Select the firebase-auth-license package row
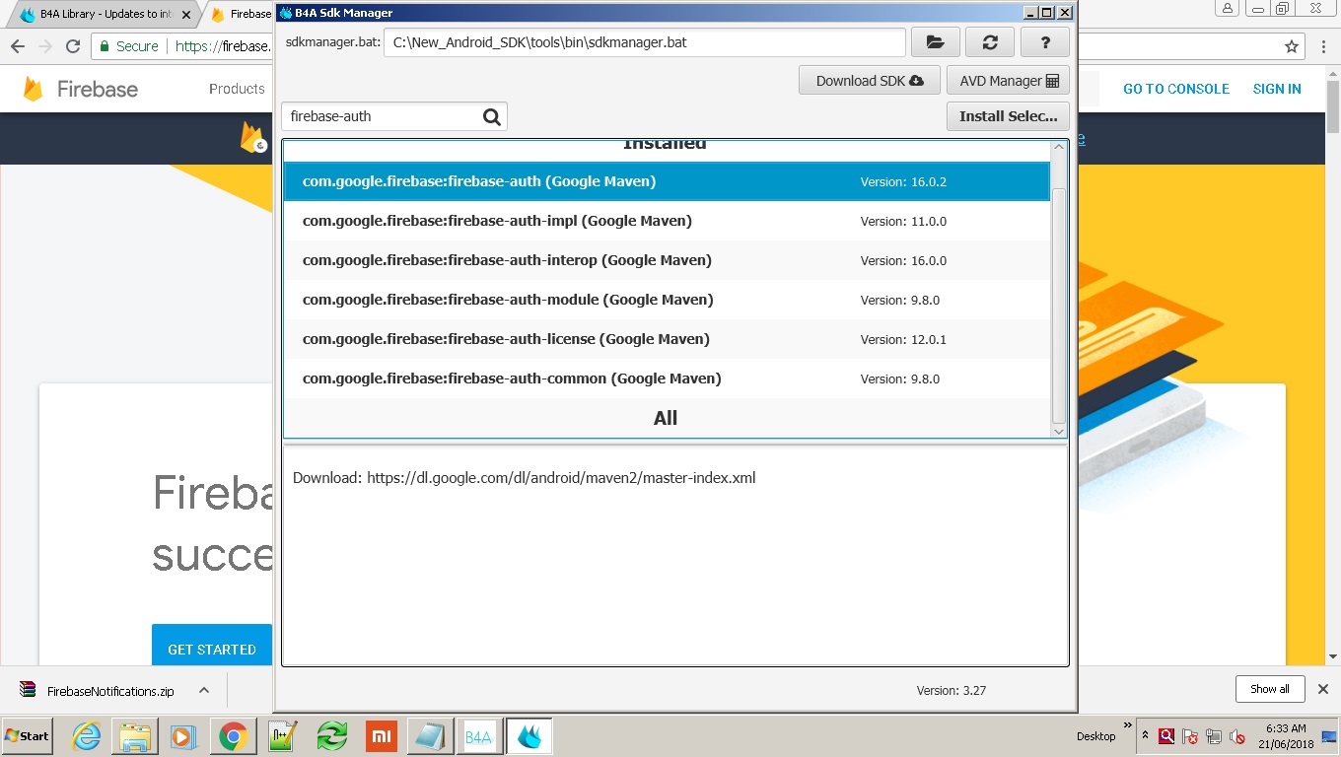 coord(667,339)
